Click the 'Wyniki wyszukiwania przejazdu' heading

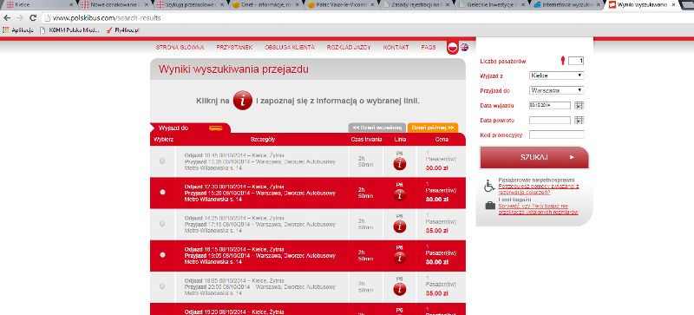tap(233, 69)
